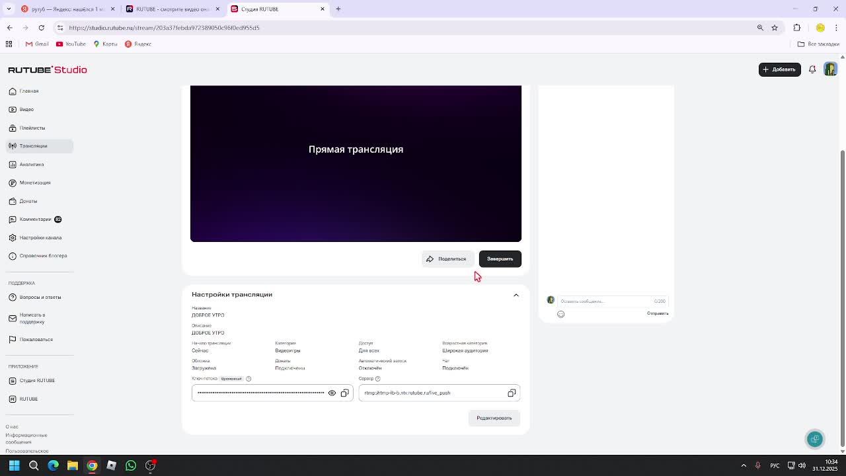The image size is (846, 476).
Task: Click the Временный stream key badge
Action: [231, 379]
